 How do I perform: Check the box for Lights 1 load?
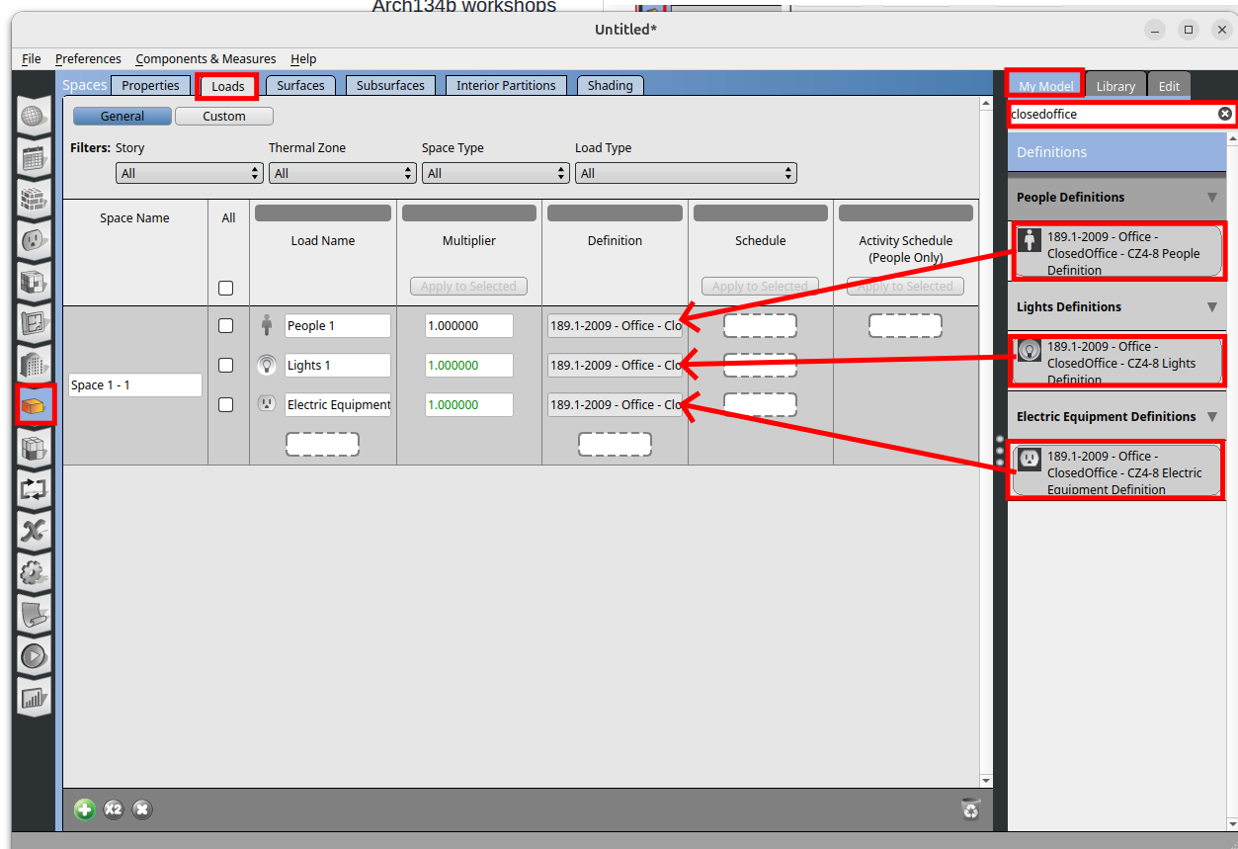[x=225, y=366]
